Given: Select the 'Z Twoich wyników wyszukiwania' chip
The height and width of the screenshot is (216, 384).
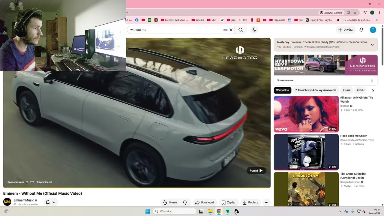Looking at the screenshot, I should pyautogui.click(x=316, y=90).
